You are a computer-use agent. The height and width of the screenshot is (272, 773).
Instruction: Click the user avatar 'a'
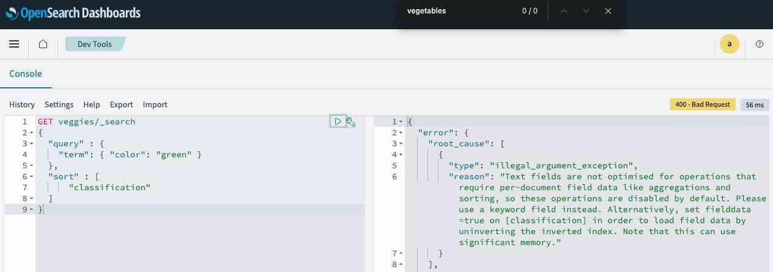click(729, 44)
